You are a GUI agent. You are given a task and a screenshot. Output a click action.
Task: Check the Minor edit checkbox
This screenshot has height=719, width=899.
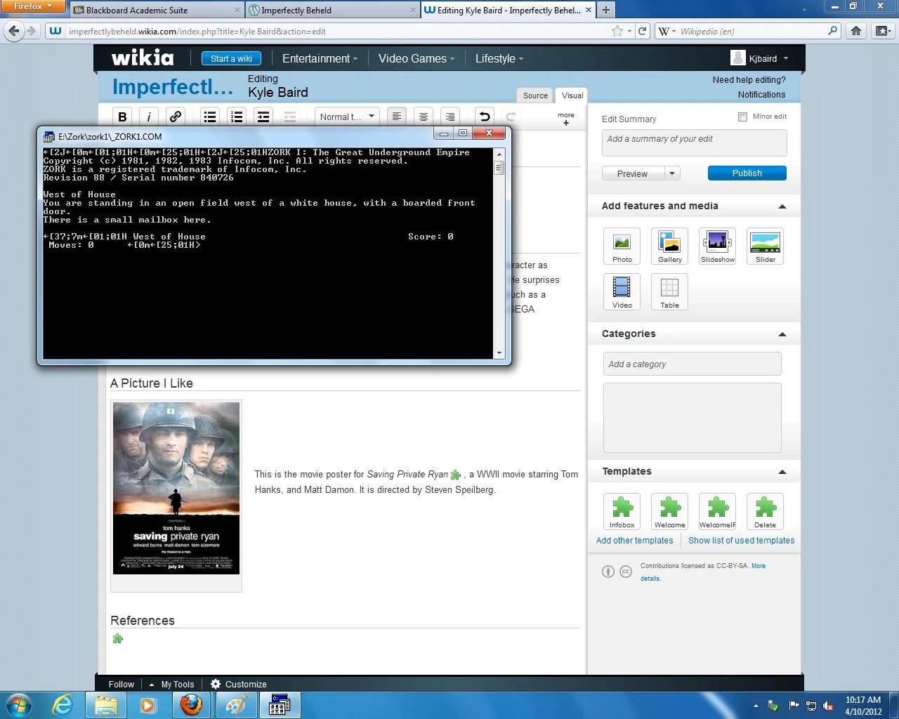(742, 117)
